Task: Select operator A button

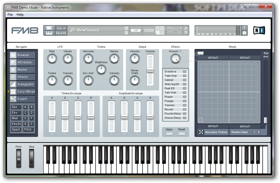Action: click(x=25, y=107)
